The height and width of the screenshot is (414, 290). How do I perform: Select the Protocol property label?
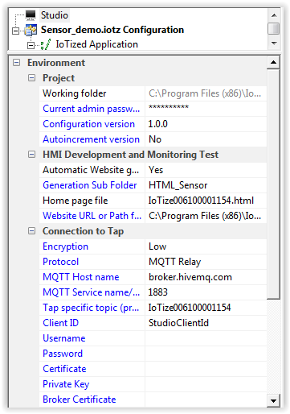pyautogui.click(x=61, y=262)
